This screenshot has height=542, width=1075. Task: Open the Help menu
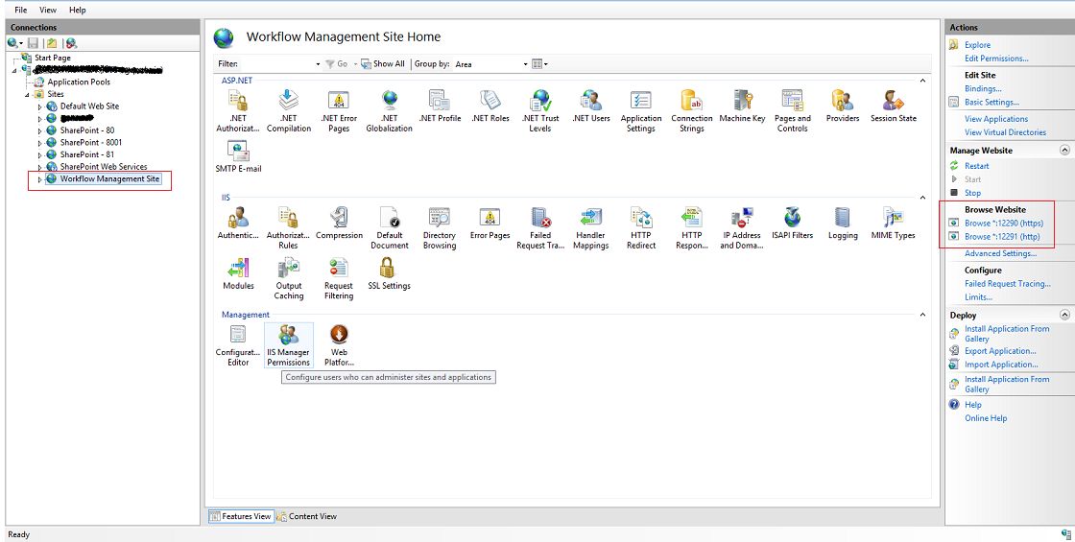click(78, 11)
